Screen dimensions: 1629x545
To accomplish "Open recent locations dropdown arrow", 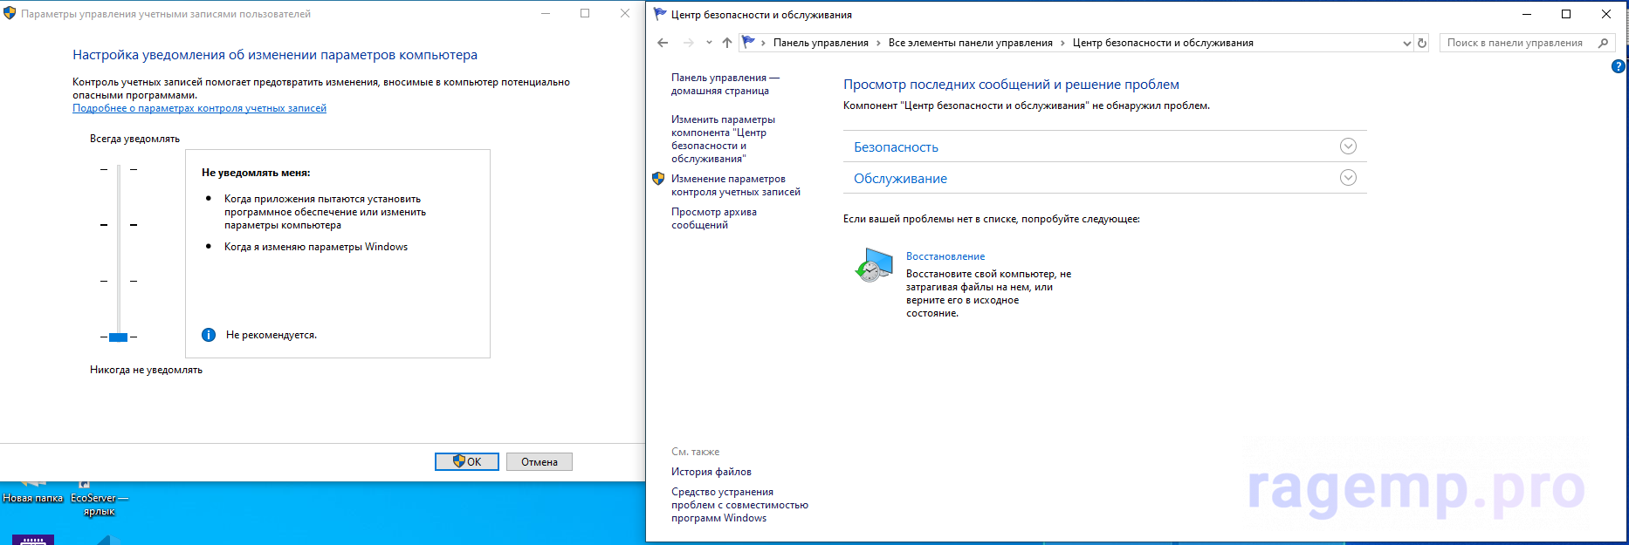I will pyautogui.click(x=709, y=43).
